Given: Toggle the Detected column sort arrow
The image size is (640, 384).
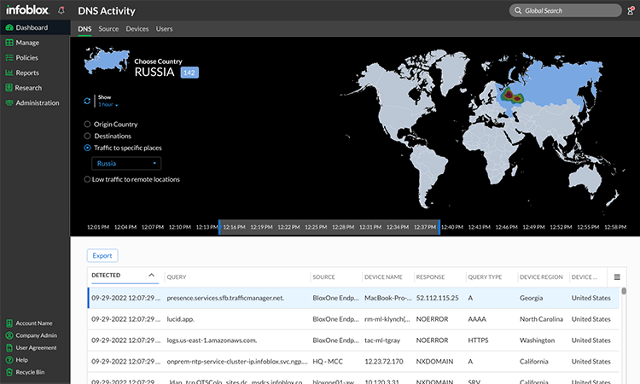Looking at the screenshot, I should click(x=151, y=275).
